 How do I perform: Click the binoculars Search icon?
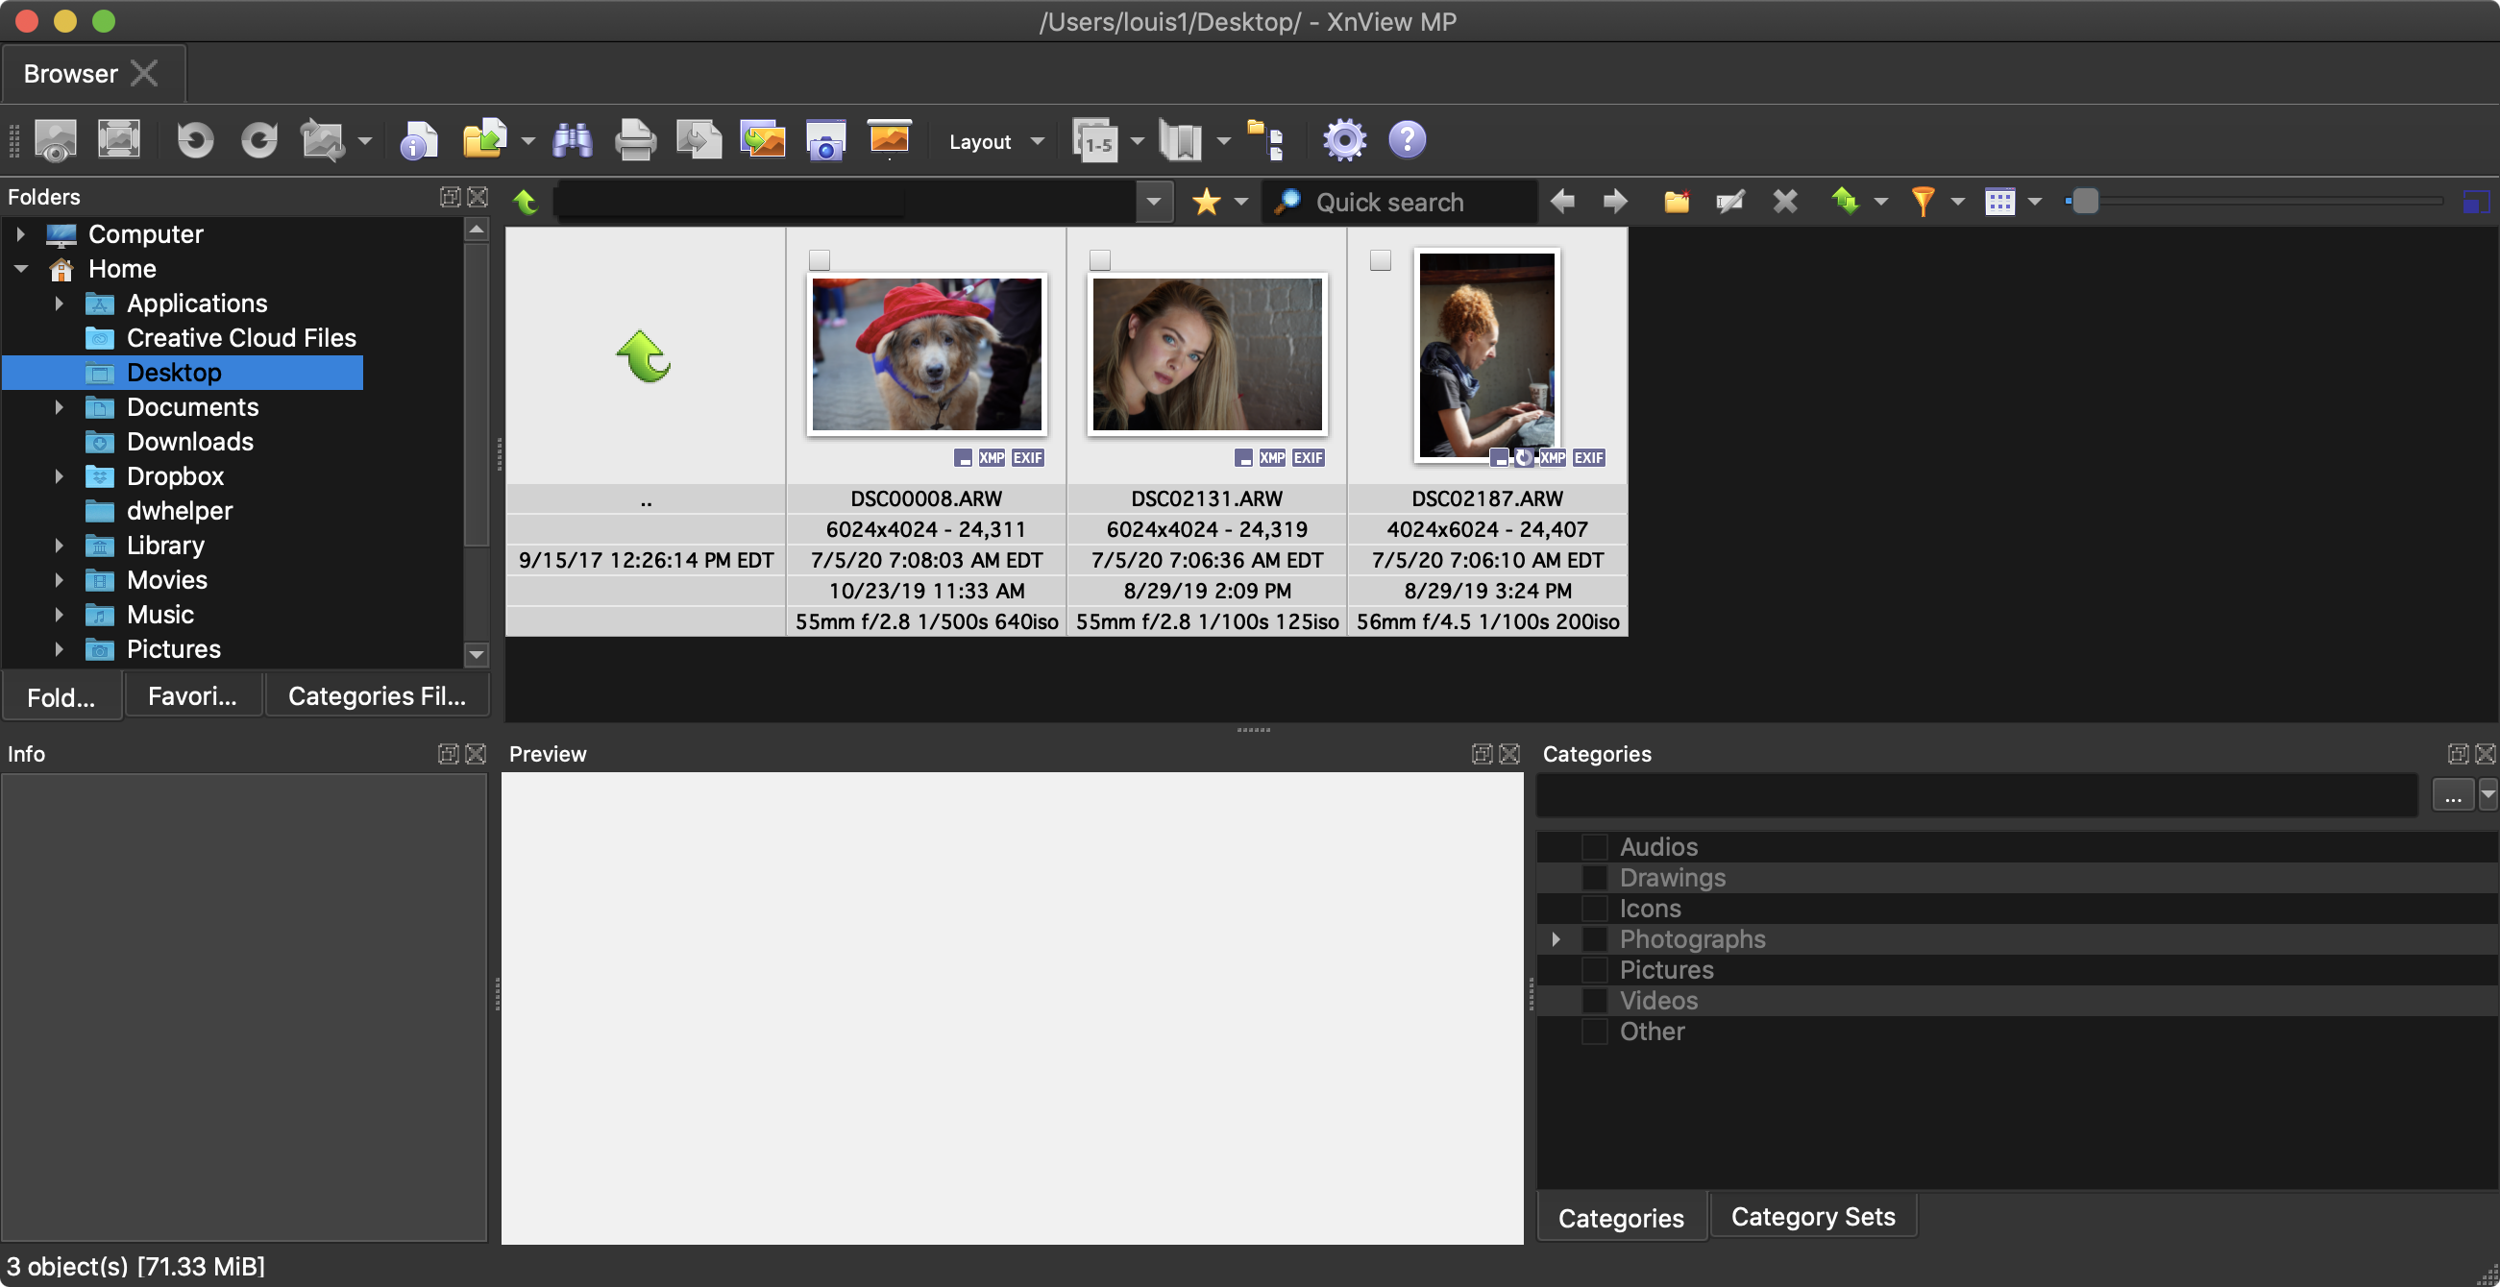pyautogui.click(x=573, y=140)
